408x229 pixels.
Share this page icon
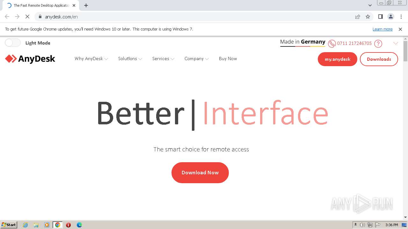click(x=358, y=17)
